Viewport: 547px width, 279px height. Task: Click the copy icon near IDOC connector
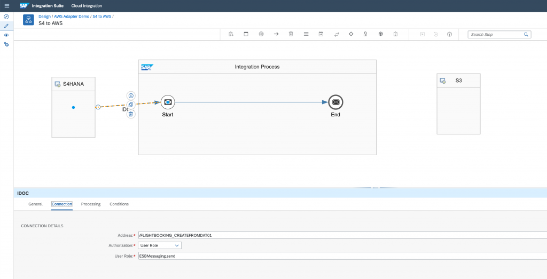(x=131, y=105)
